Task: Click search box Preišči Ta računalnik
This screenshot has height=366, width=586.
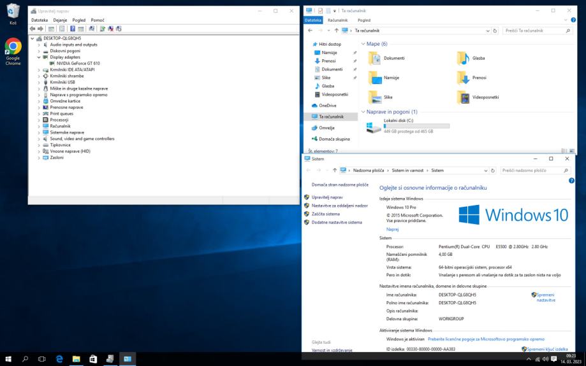Action: pyautogui.click(x=538, y=31)
